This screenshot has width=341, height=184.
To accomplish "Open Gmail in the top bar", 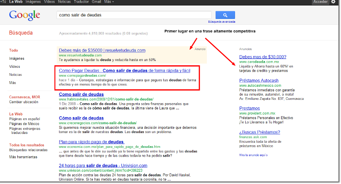I will pyautogui.click(x=96, y=2).
